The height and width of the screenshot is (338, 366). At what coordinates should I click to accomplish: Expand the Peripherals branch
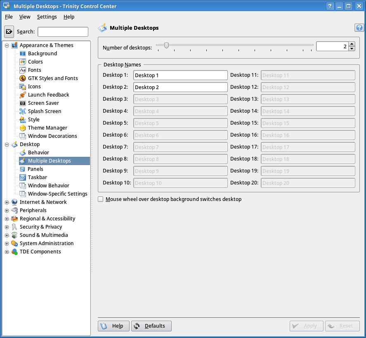click(x=7, y=210)
